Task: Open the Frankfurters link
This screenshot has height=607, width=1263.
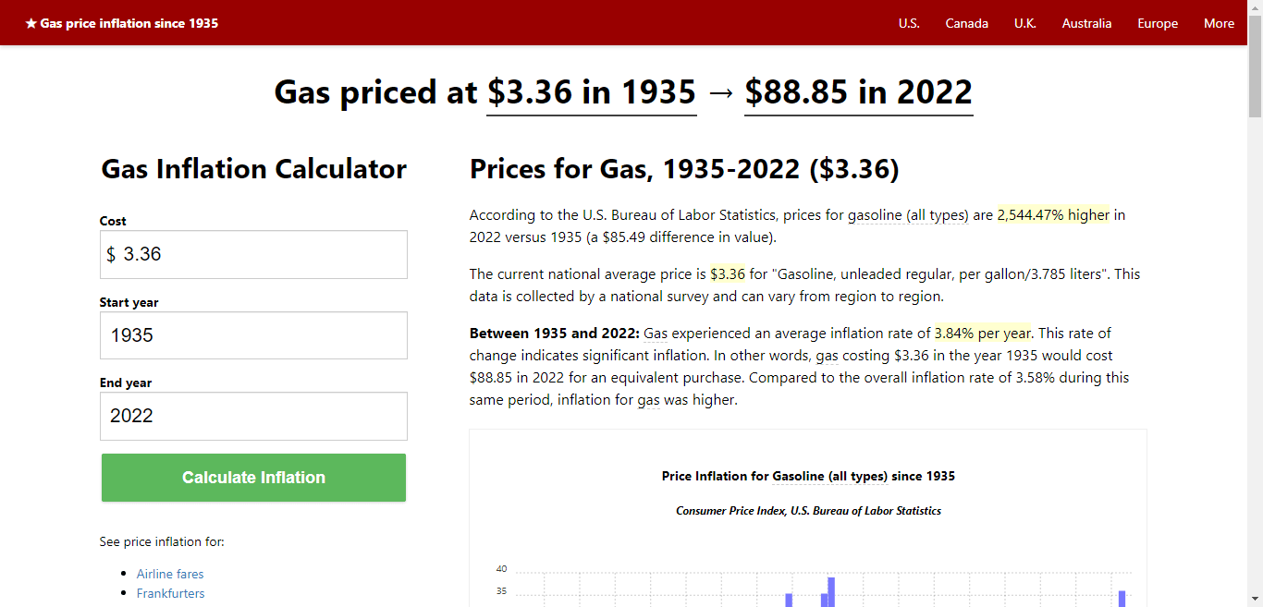Action: click(x=170, y=593)
